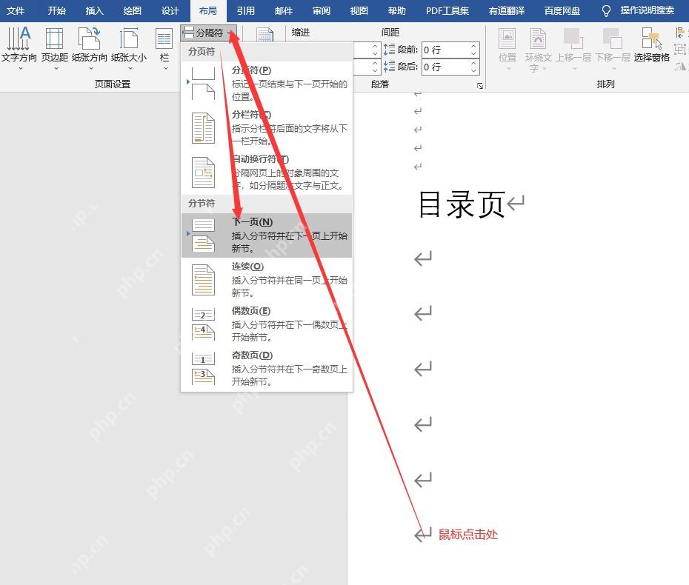Click the 偶数页 section break icon
689x585 pixels.
(x=204, y=324)
